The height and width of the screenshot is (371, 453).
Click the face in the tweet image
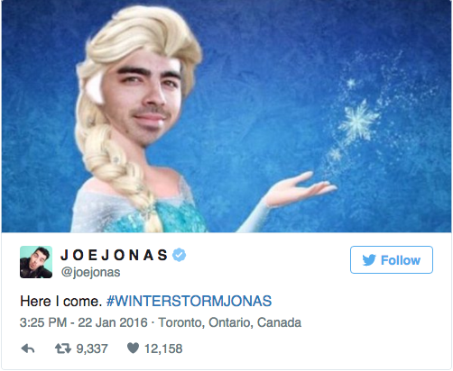click(142, 103)
